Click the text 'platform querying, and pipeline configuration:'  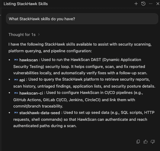[x=50, y=51]
